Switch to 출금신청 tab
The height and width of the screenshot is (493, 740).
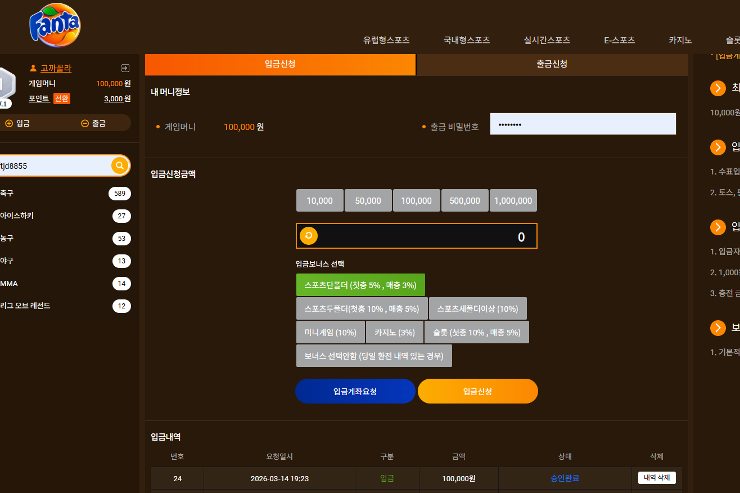click(x=552, y=64)
